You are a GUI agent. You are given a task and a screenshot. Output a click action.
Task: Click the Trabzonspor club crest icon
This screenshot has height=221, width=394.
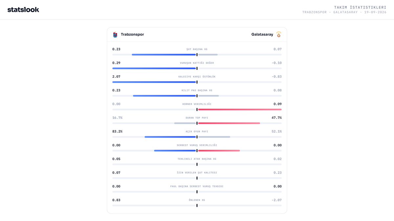(x=115, y=34)
